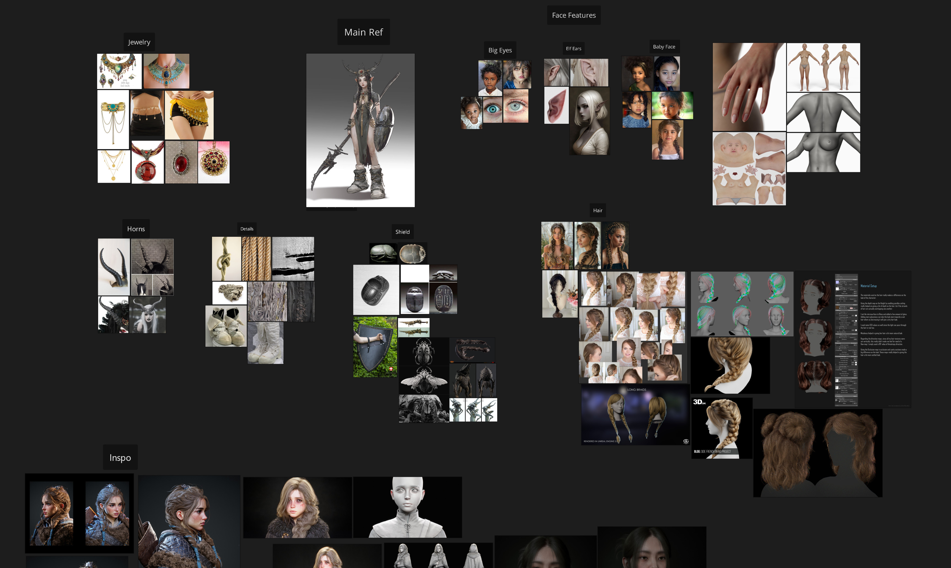Select the white unpainted girl bust sculpt
This screenshot has width=951, height=568.
[407, 507]
